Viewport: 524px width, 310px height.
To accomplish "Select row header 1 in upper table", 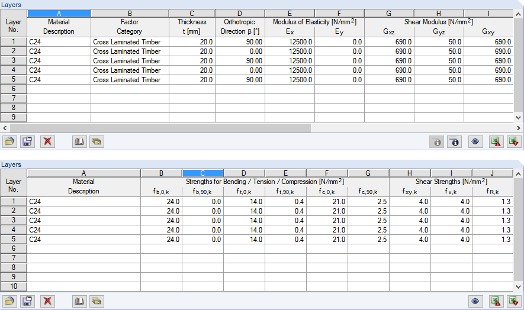I will [x=14, y=41].
